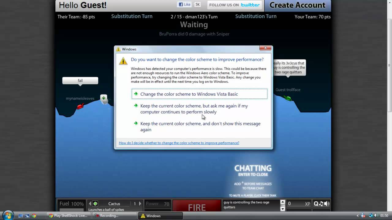
Task: Click the Follow Us on Twitter button
Action: pos(235,5)
